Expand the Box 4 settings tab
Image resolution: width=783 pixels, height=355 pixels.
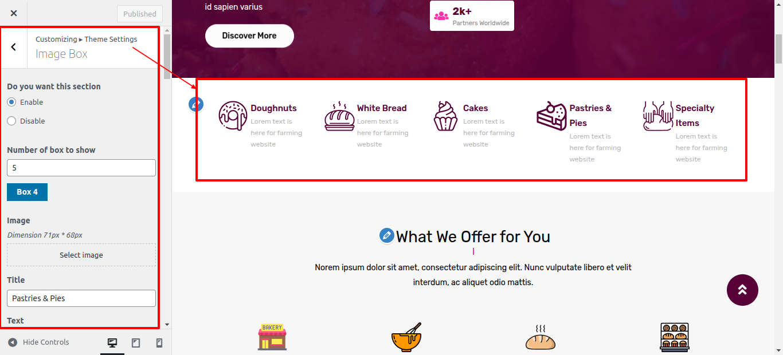[x=27, y=192]
